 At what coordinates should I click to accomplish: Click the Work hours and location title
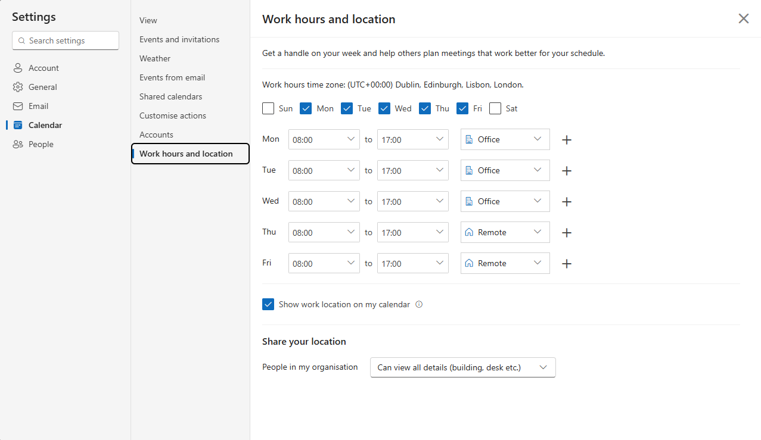329,19
